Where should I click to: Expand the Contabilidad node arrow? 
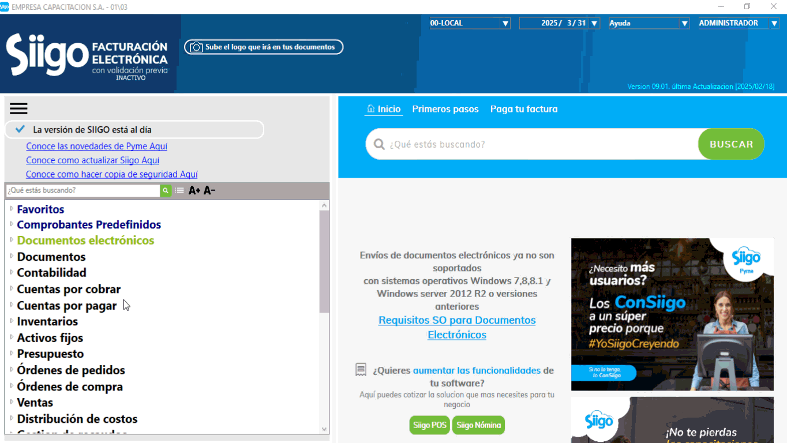tap(12, 272)
